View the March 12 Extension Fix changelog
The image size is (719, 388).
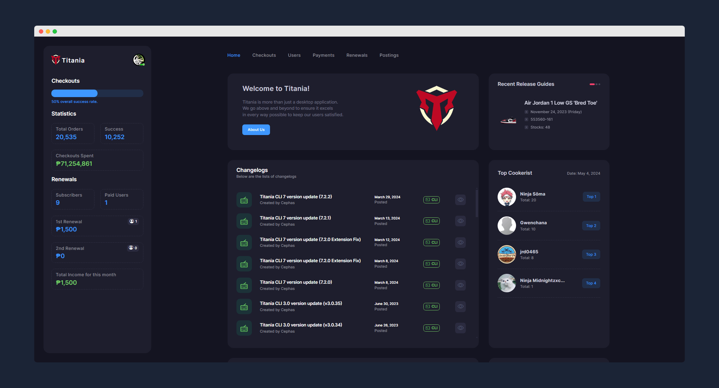[460, 242]
